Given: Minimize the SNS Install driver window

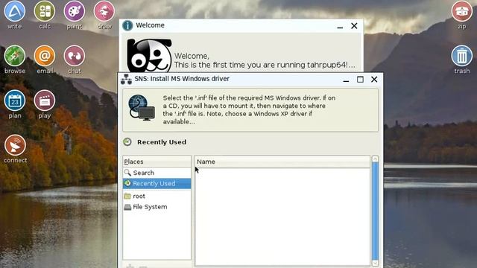Looking at the screenshot, I should pos(346,80).
